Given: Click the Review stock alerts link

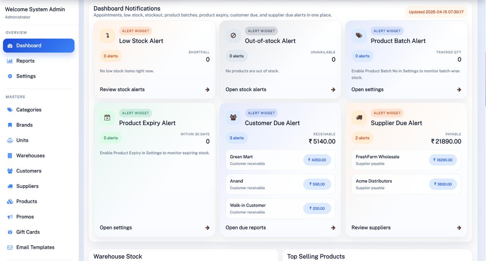Looking at the screenshot, I should (122, 89).
